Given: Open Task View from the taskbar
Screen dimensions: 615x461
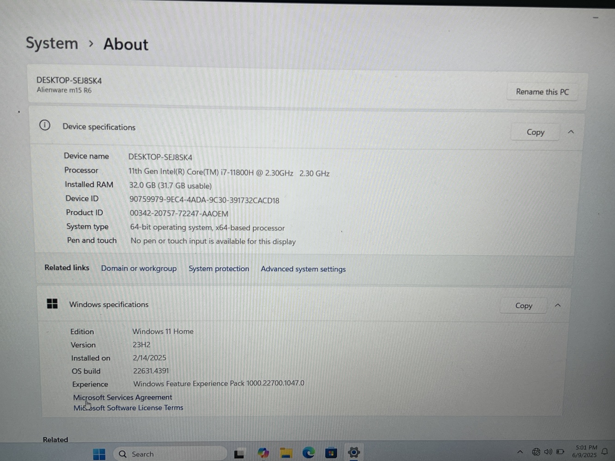Looking at the screenshot, I should [x=239, y=454].
